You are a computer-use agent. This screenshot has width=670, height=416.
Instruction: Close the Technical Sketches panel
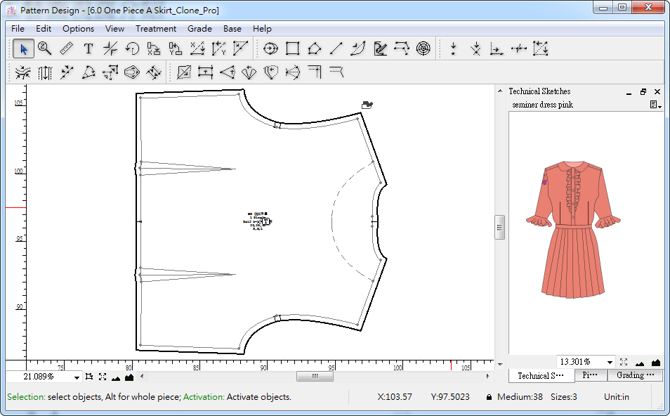pos(657,91)
